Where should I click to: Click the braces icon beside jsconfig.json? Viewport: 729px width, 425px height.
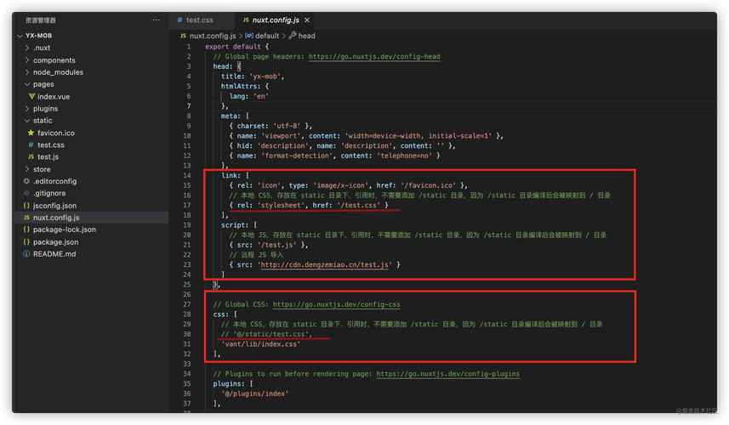pyautogui.click(x=26, y=205)
